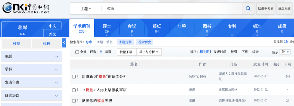The image size is (294, 106).
Task: Open article 网络新词“摸鱼”的语义分析
Action: pos(104,76)
